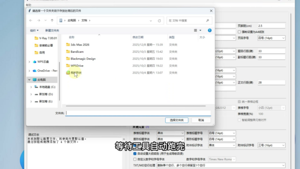300x169 pixels.
Task: Click the 新加卷 (E:) drive icon
Action: click(36, 101)
